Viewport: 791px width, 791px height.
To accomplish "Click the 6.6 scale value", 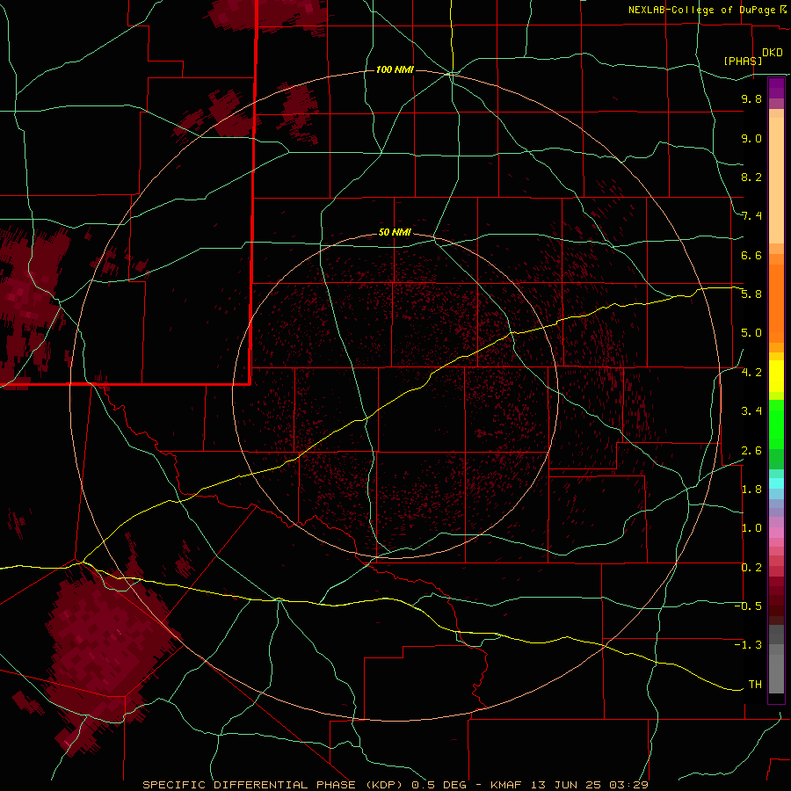I will coord(751,255).
